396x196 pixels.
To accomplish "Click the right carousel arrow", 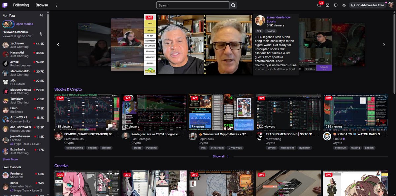I will (384, 44).
